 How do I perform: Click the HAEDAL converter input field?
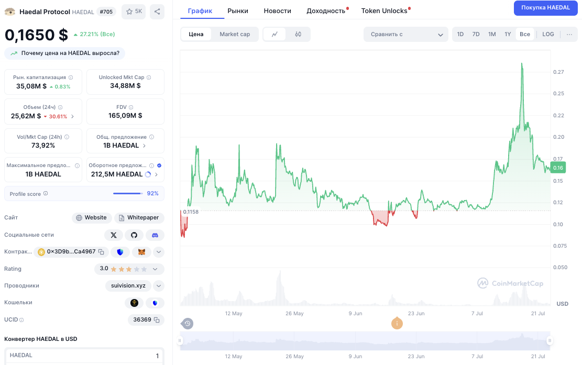tap(84, 356)
